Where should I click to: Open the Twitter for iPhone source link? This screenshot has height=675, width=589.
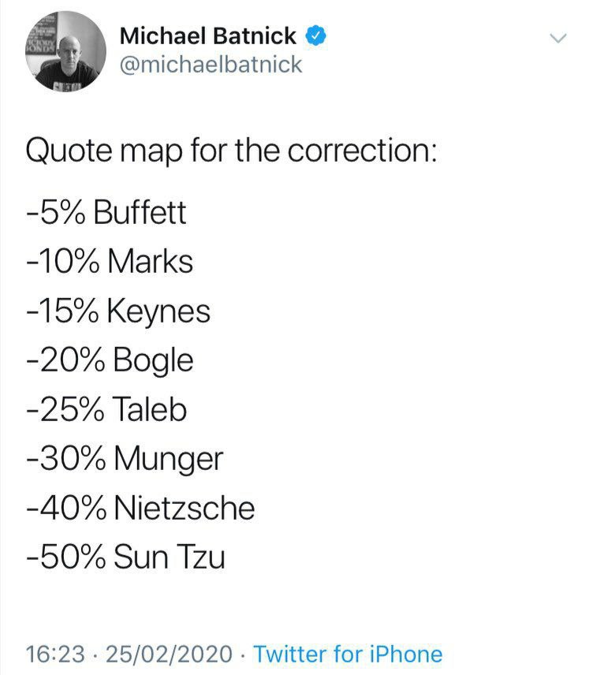pos(349,654)
